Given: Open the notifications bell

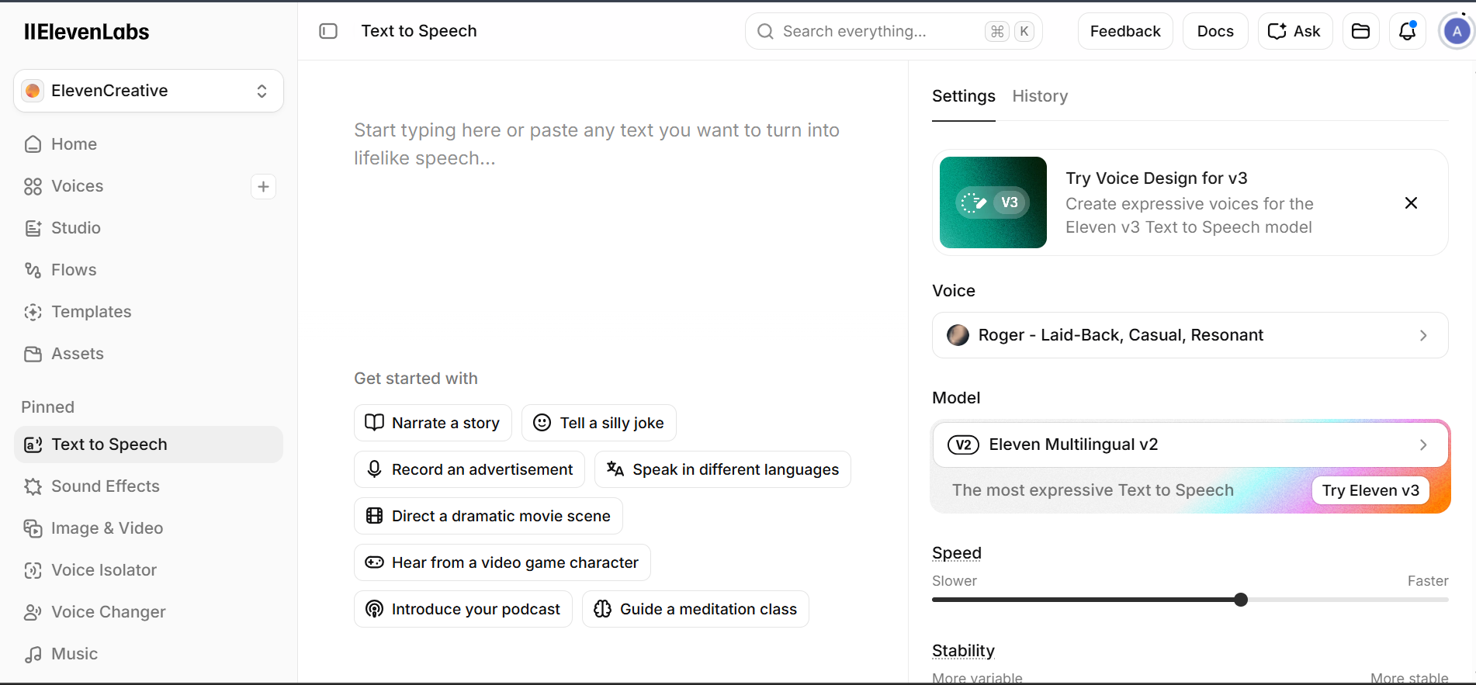Looking at the screenshot, I should point(1407,31).
